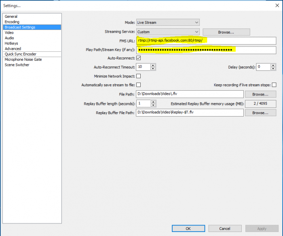The height and width of the screenshot is (236, 283).
Task: Click the Replay Buffer File Path field
Action: [190, 113]
